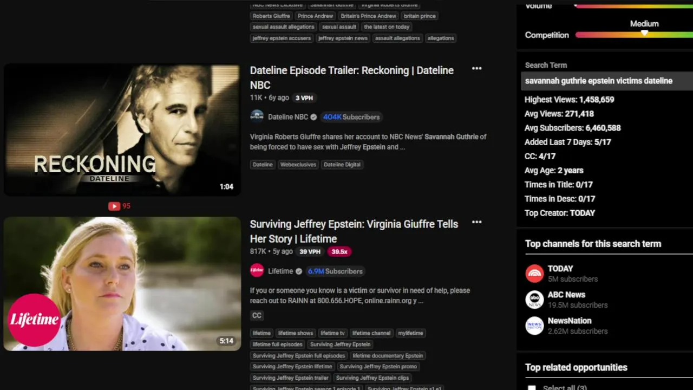Select the mylifetime tag

410,333
